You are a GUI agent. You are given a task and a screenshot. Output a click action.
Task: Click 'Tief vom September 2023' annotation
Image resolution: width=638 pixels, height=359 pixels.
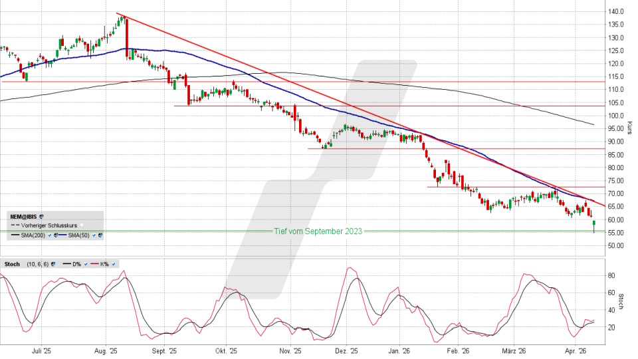318,231
